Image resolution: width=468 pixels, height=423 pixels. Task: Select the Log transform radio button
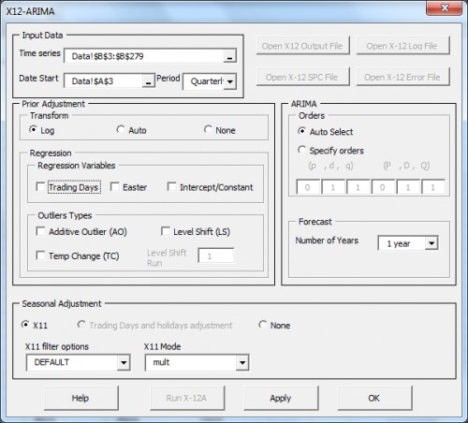tap(33, 130)
